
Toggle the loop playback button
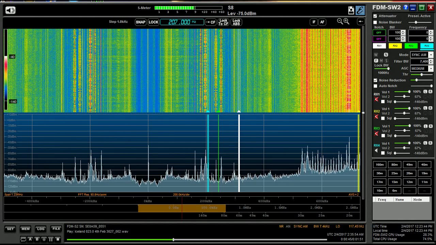(23, 239)
